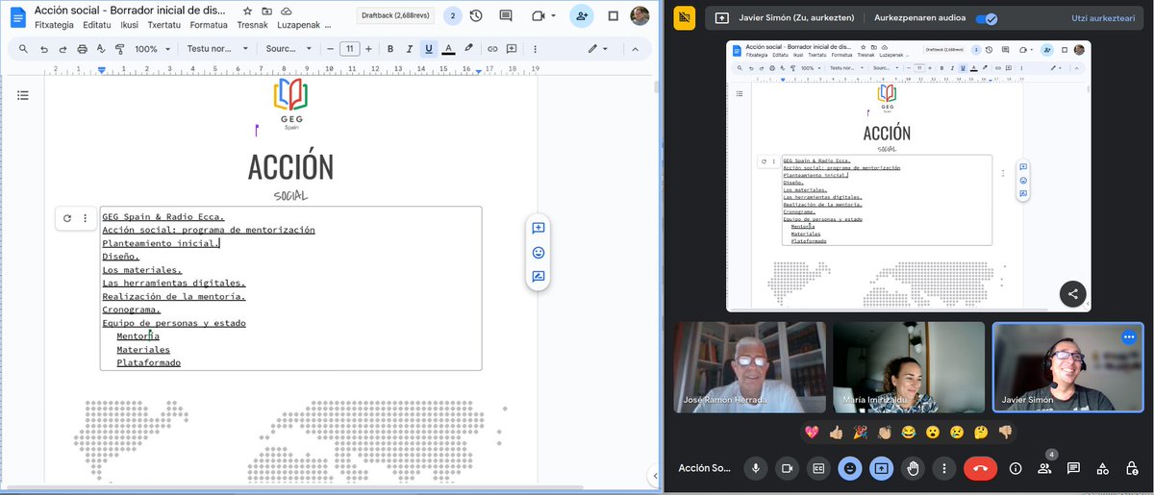
Task: Follow the Cronograma link in contents
Action: (132, 309)
